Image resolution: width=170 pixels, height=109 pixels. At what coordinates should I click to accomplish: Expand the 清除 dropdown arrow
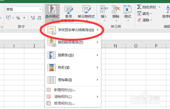151,20
